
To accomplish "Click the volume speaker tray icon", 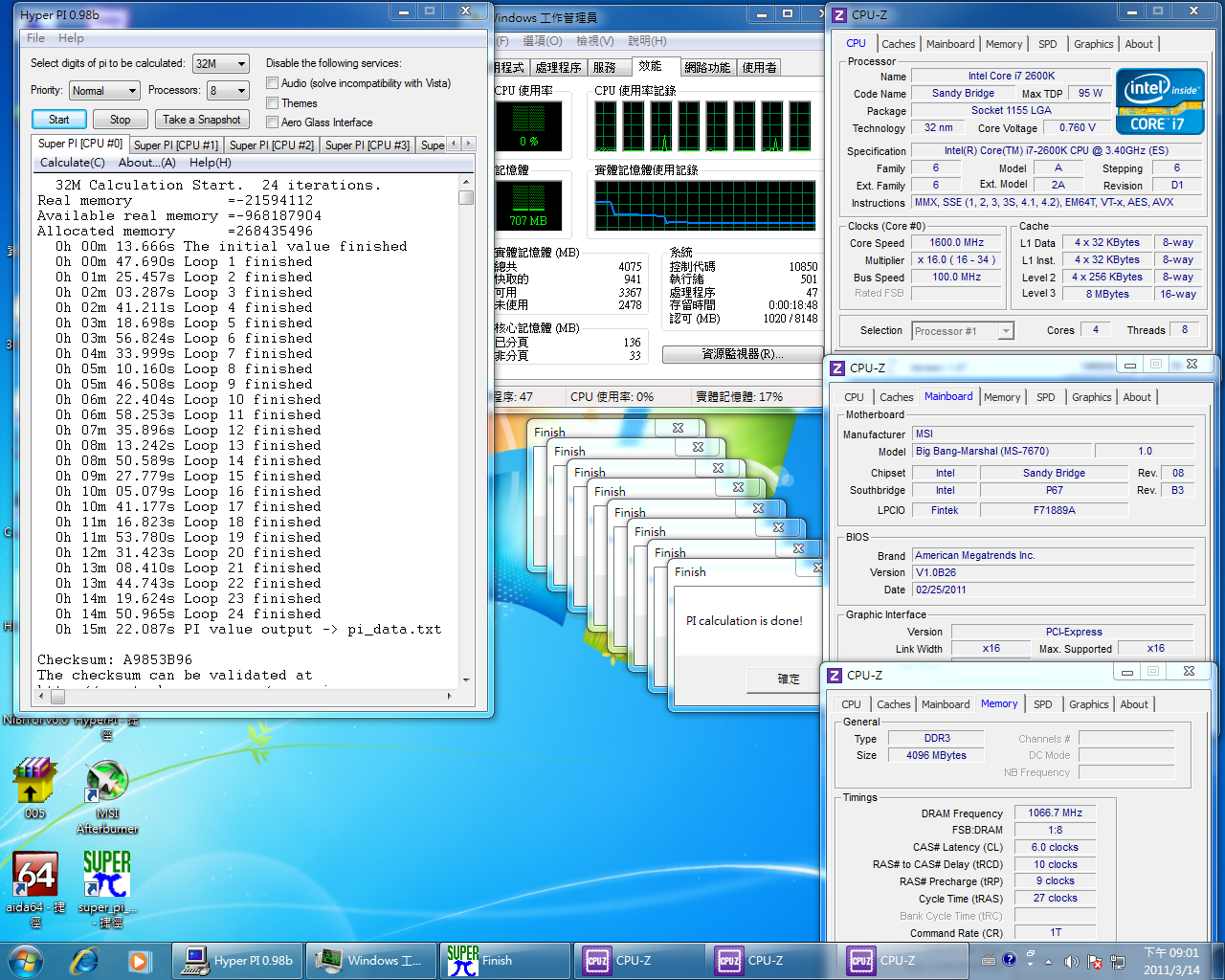I will [1071, 961].
